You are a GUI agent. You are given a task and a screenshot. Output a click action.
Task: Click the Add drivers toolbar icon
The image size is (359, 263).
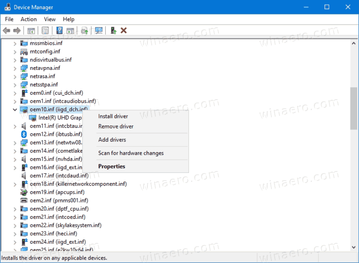[x=113, y=31]
